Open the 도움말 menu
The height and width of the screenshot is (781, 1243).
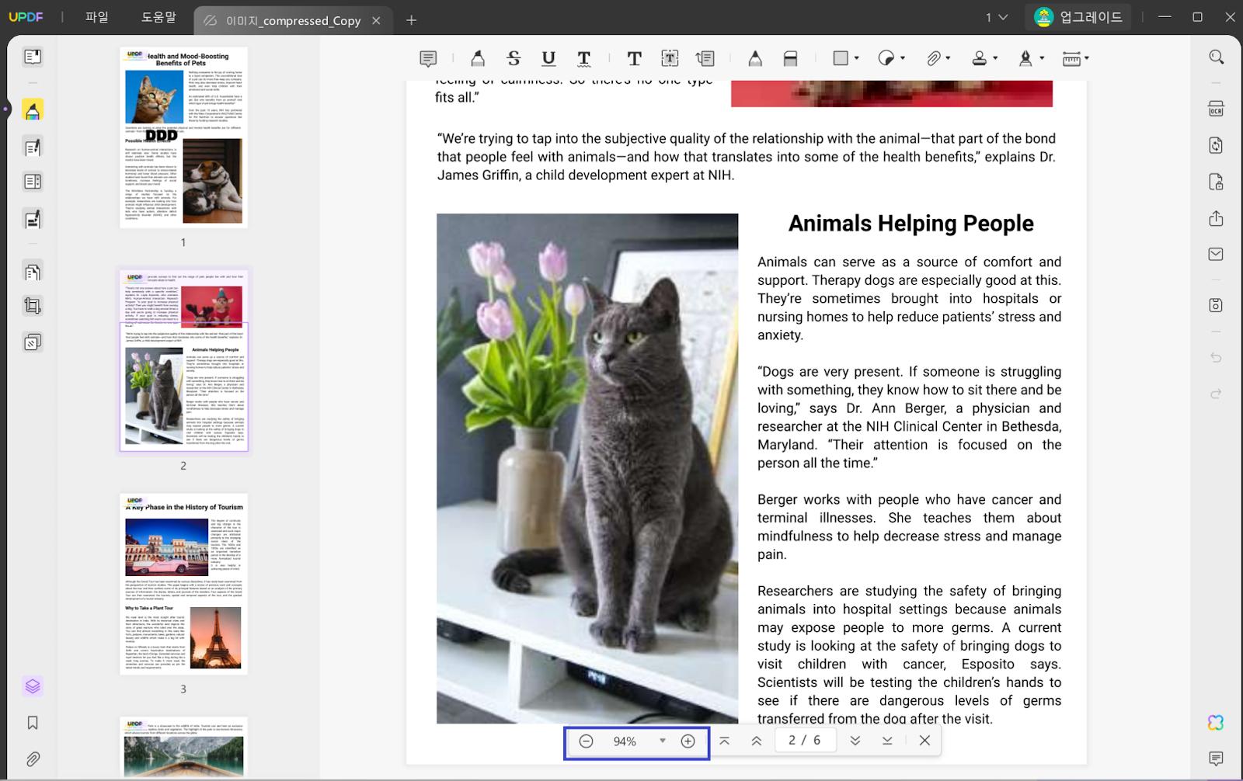[159, 17]
